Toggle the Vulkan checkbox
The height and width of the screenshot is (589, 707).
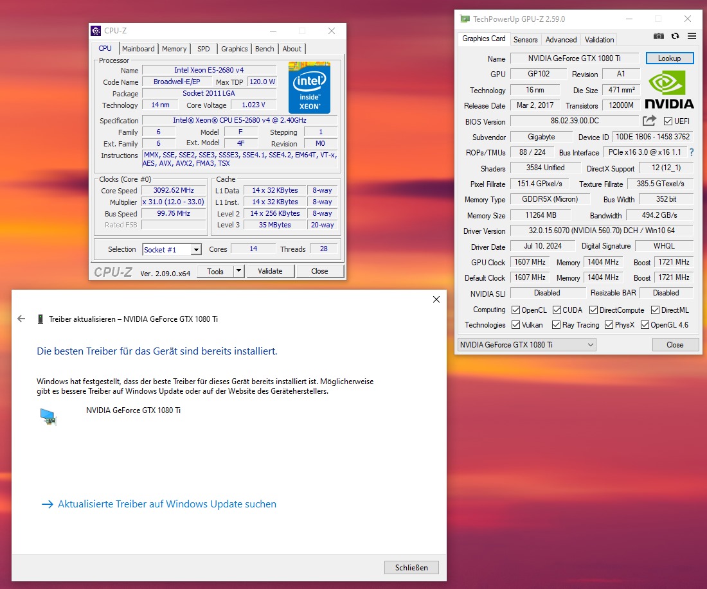516,325
